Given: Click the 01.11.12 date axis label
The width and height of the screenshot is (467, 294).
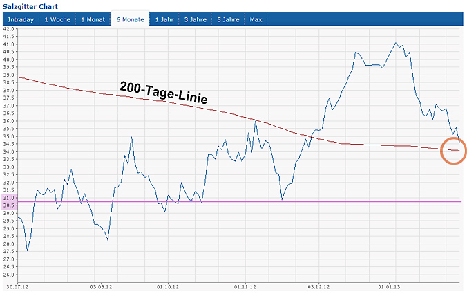Looking at the screenshot, I should [x=245, y=287].
